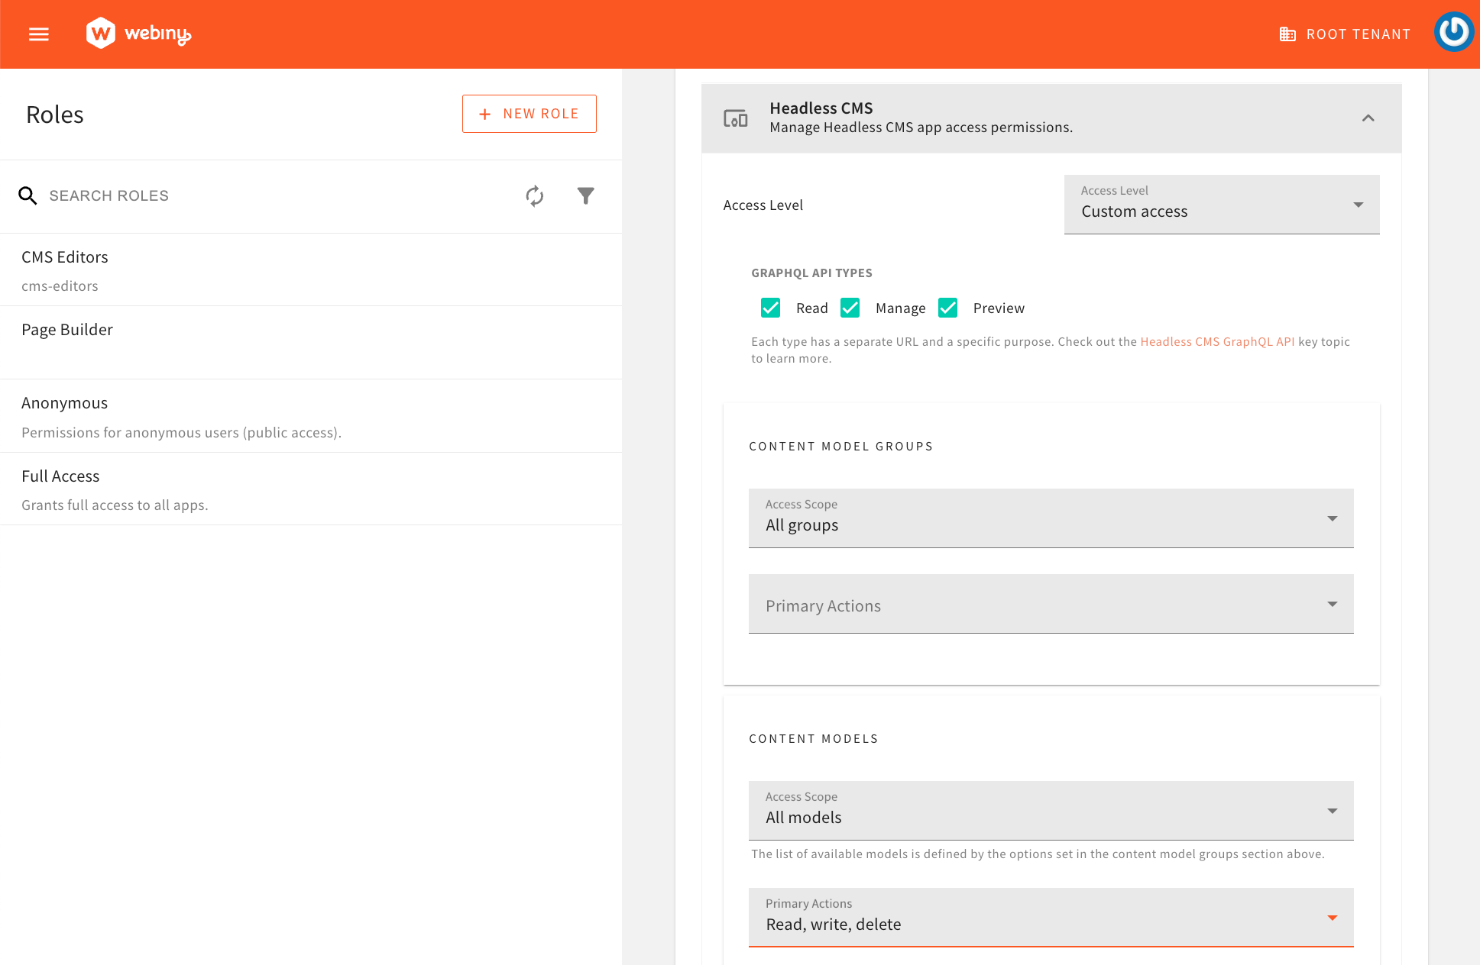Collapse the Headless CMS permissions section
Viewport: 1480px width, 965px height.
coord(1368,118)
